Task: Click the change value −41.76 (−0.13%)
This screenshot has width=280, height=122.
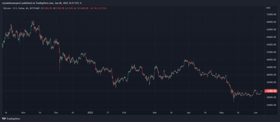Action: [98, 8]
